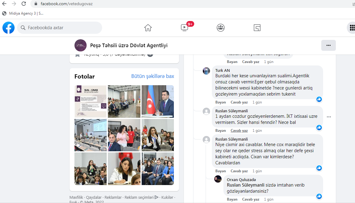Open the photo with woman in blue jacket
Screen dimensions: 355x203
click(158, 169)
